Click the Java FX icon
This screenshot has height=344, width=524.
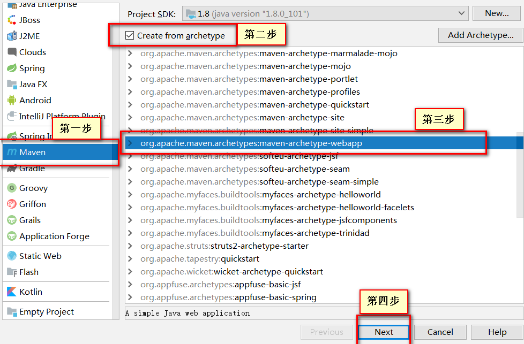click(x=11, y=84)
